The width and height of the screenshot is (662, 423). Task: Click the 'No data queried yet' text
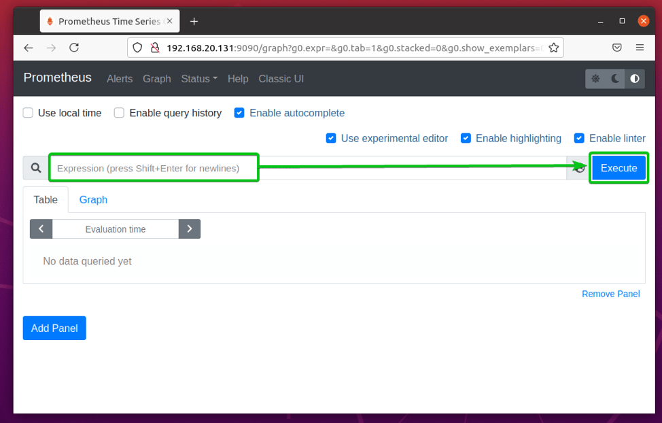click(x=87, y=261)
